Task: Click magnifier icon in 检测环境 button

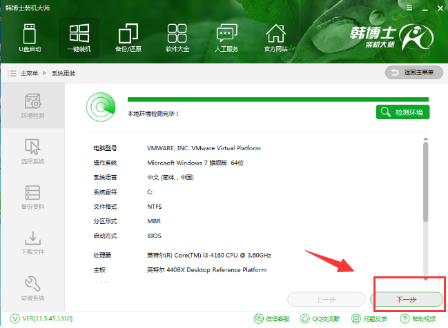Action: (x=385, y=112)
